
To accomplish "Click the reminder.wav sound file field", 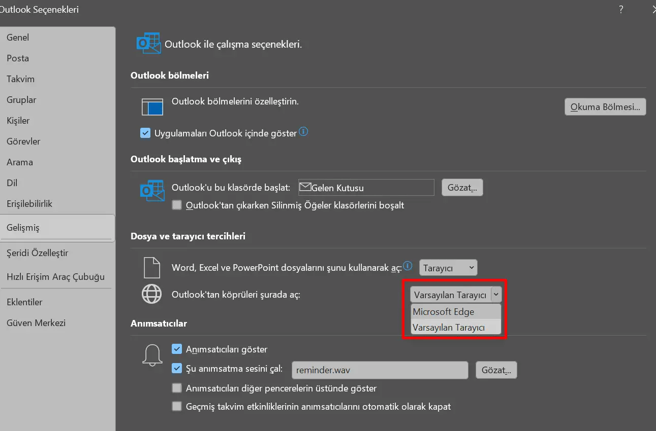I will coord(380,370).
